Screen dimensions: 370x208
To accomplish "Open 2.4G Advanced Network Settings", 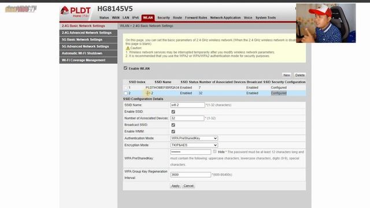I will [x=88, y=32].
